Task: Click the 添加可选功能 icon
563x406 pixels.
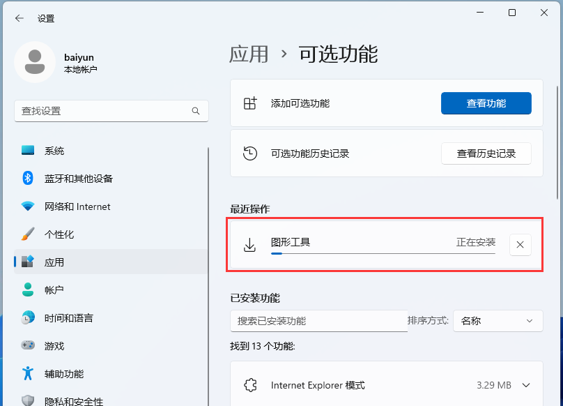Action: point(249,103)
